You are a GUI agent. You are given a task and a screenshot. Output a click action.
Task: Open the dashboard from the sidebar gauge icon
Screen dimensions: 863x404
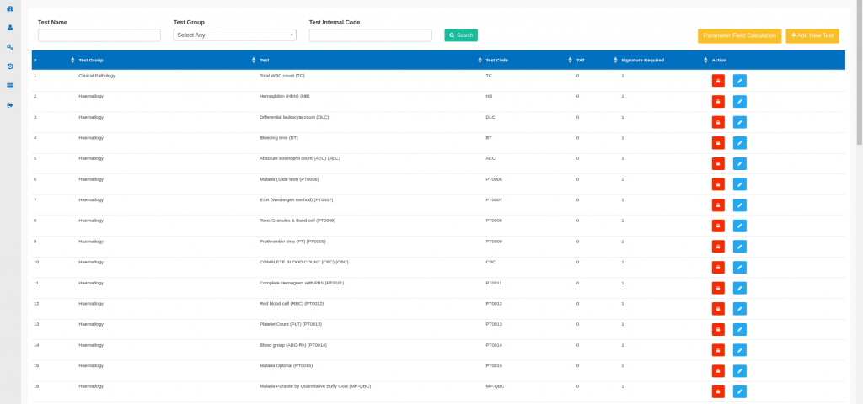(x=10, y=8)
